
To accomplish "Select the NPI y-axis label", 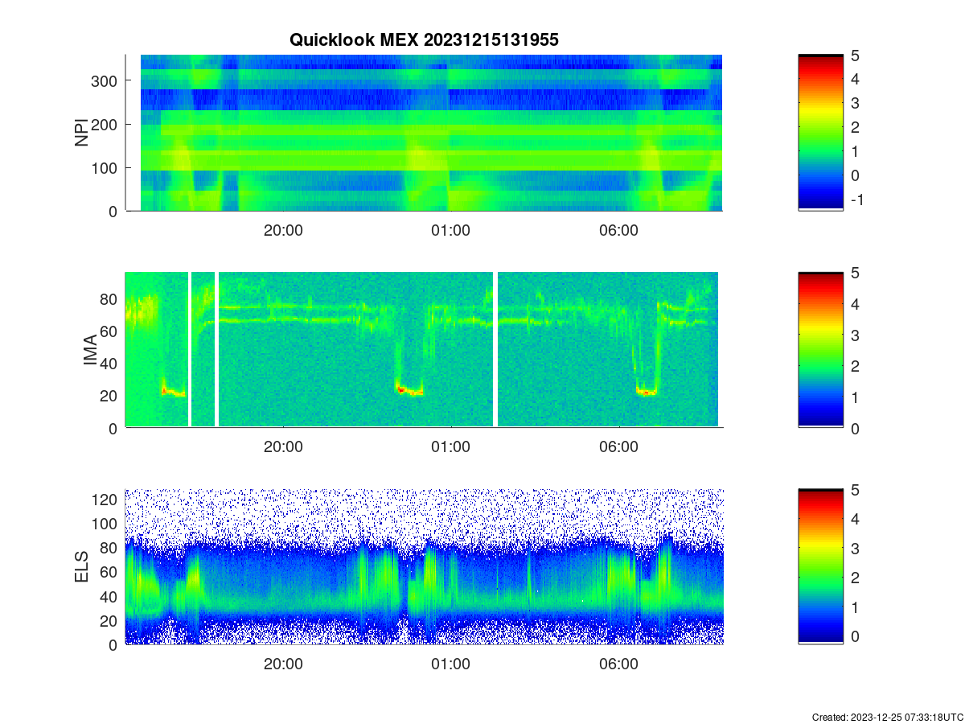I will [82, 133].
